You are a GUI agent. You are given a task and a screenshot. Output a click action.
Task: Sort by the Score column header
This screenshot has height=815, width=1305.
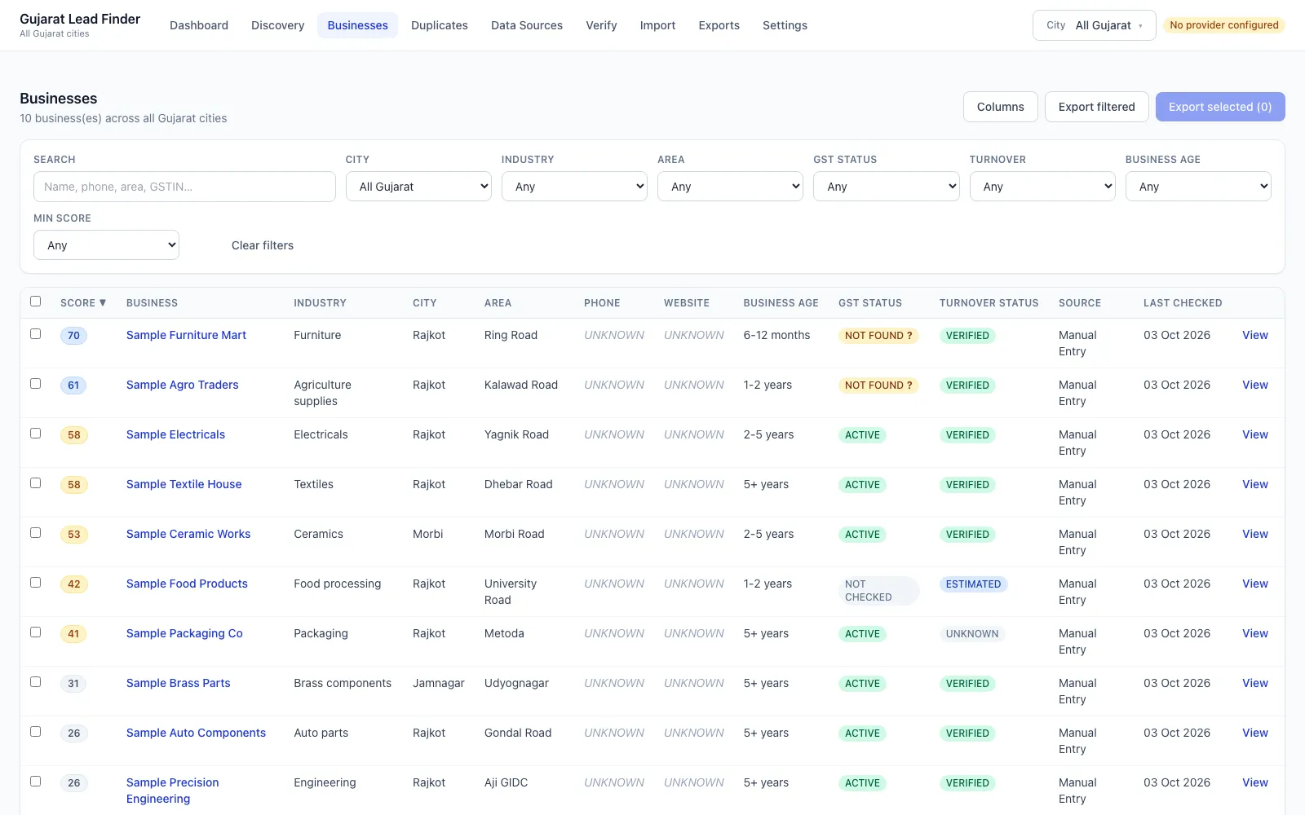click(83, 303)
